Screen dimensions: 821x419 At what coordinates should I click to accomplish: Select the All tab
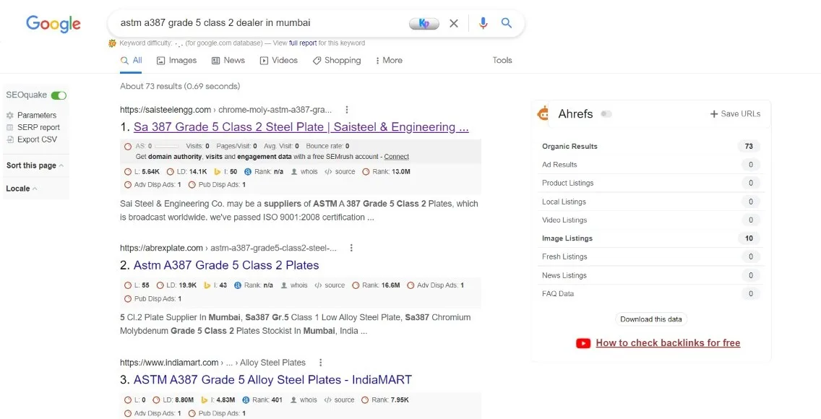tap(131, 61)
